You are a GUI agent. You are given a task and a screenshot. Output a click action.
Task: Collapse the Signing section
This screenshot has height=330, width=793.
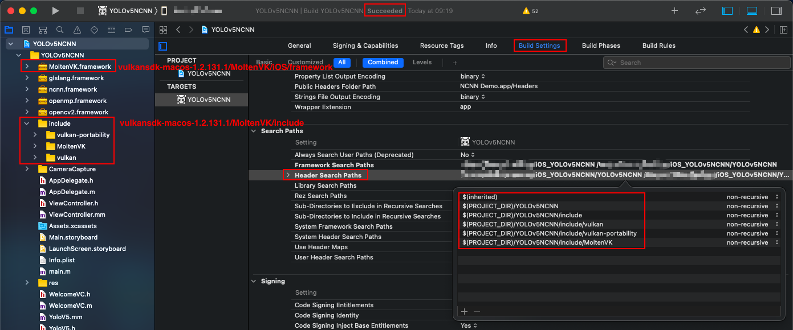click(x=254, y=281)
